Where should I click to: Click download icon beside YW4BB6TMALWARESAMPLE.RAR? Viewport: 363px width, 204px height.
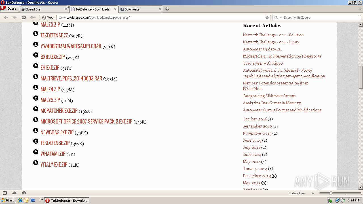36,44
